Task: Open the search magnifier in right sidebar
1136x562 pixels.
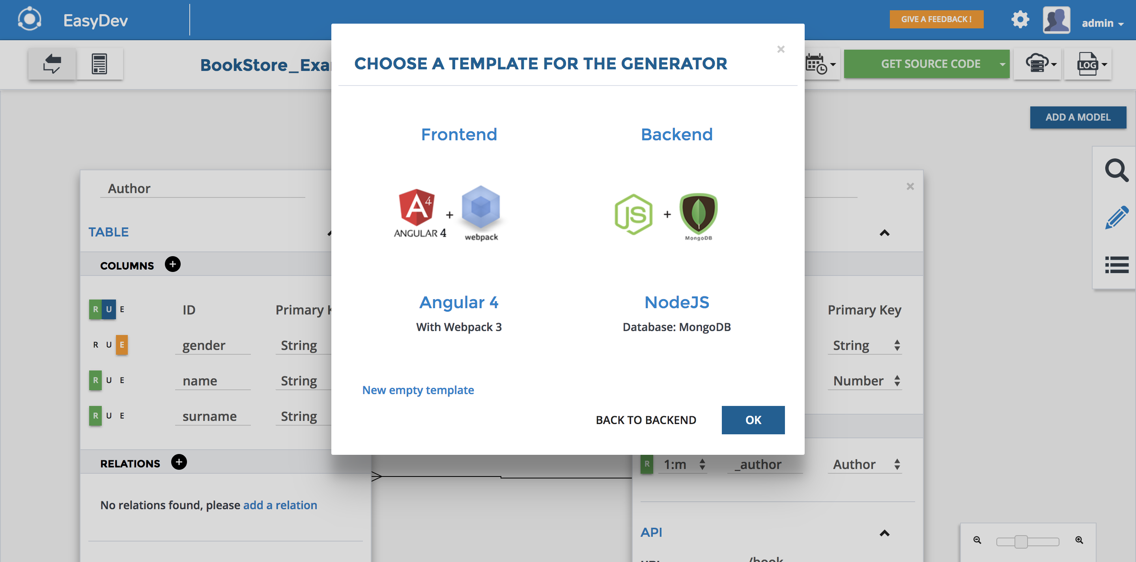Action: pos(1116,170)
